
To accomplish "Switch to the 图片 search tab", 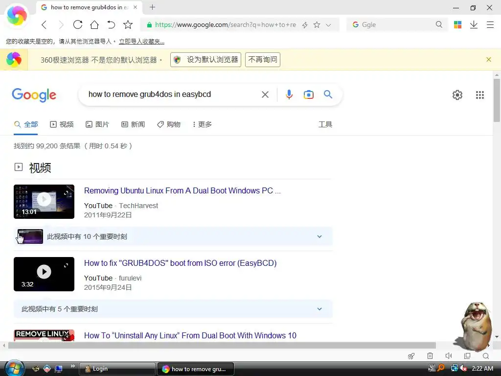I will [x=97, y=124].
